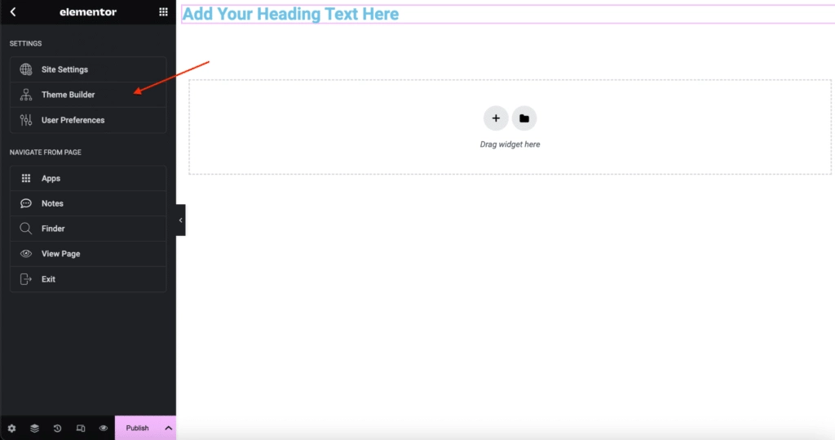The height and width of the screenshot is (440, 835).
Task: Open page settings gear in footer
Action: 11,429
